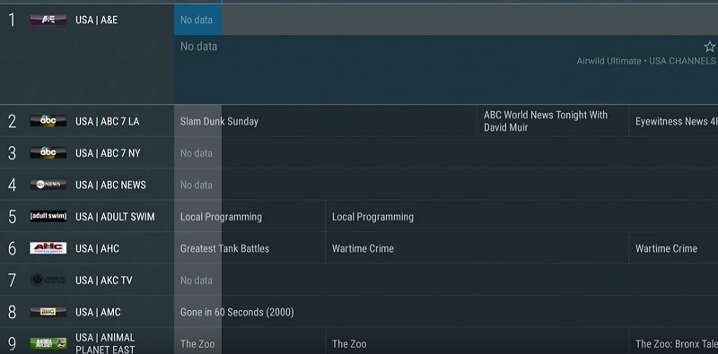Open channel USA | ADULT SWIM
The height and width of the screenshot is (354, 718).
[115, 217]
